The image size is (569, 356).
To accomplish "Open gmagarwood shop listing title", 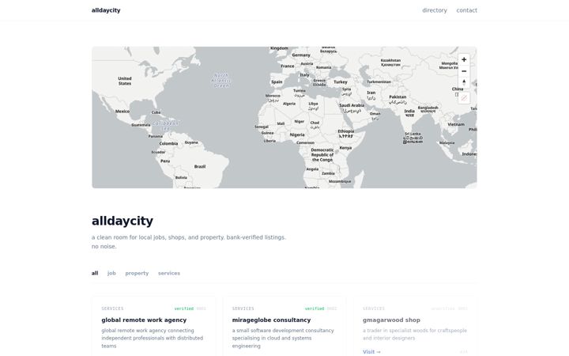I will coord(391,320).
